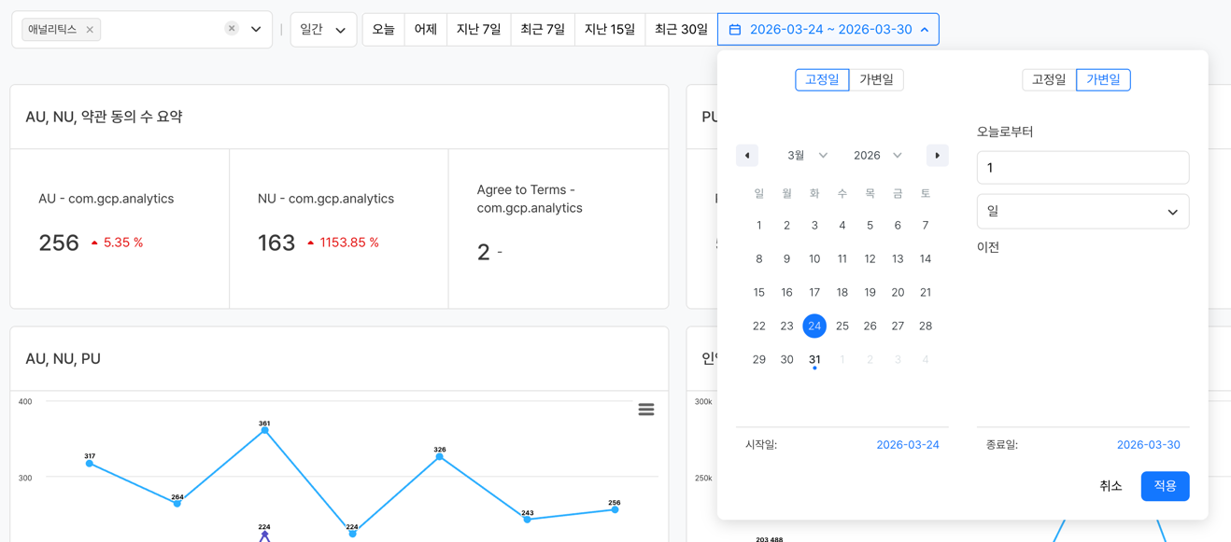Screen dimensions: 1231x542
Task: Remove the 애널리틱스 tag chip
Action: [x=90, y=30]
